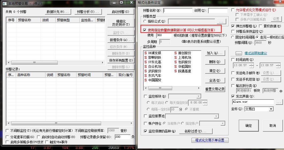Image resolution: width=284 pixels, height=150 pixels.
Task: Enable 启用多策略多核CPU支持 checkbox
Action: [x=7, y=142]
